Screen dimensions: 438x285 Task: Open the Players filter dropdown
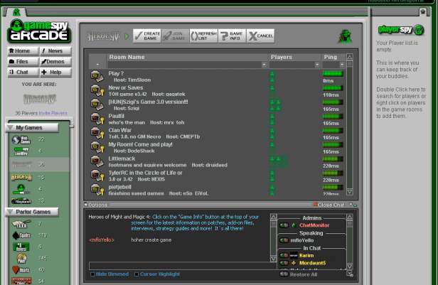coord(317,65)
